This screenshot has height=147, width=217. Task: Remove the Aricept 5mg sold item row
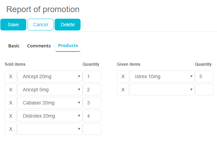tap(11, 90)
